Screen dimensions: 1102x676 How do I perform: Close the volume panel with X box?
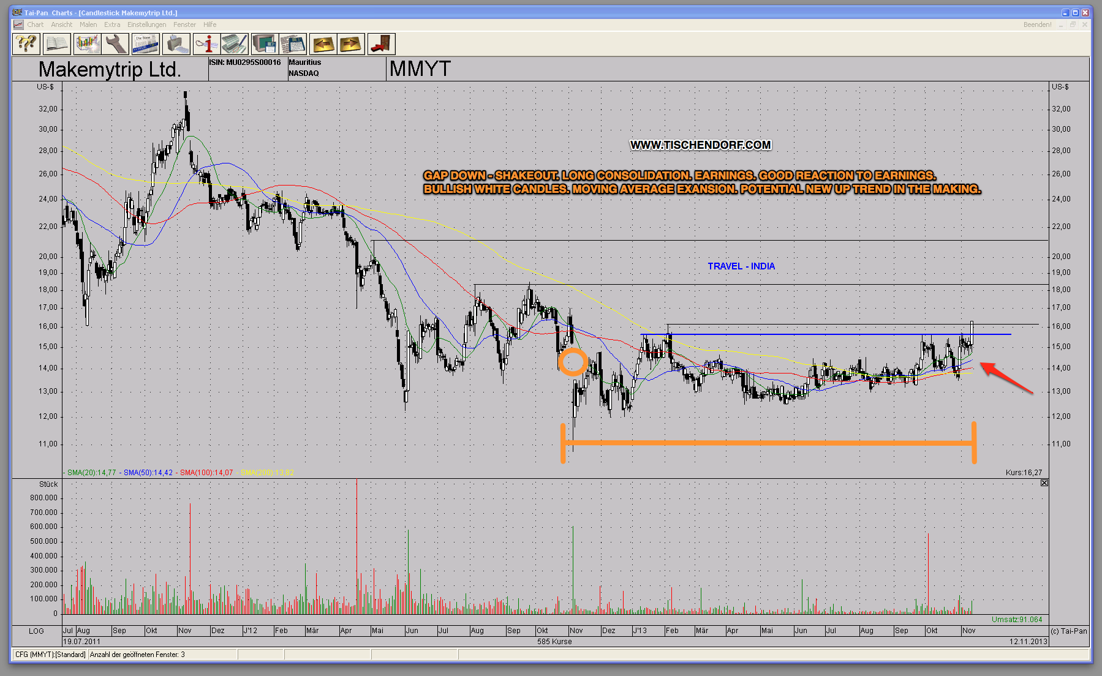pyautogui.click(x=1044, y=483)
